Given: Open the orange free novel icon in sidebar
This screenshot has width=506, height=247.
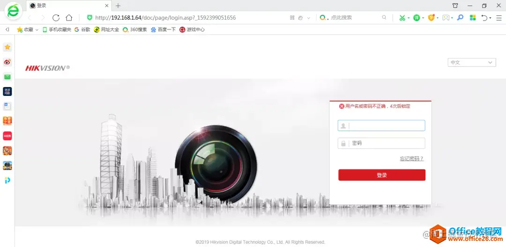Looking at the screenshot, I should point(7,121).
